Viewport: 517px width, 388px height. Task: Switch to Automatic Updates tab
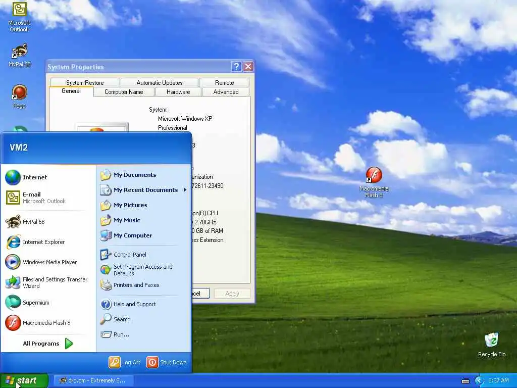point(160,82)
